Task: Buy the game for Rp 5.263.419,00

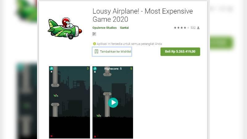Action: click(180, 52)
